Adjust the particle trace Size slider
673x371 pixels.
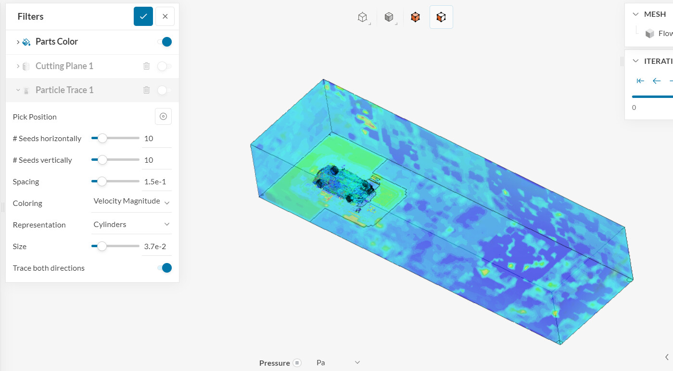pos(115,246)
